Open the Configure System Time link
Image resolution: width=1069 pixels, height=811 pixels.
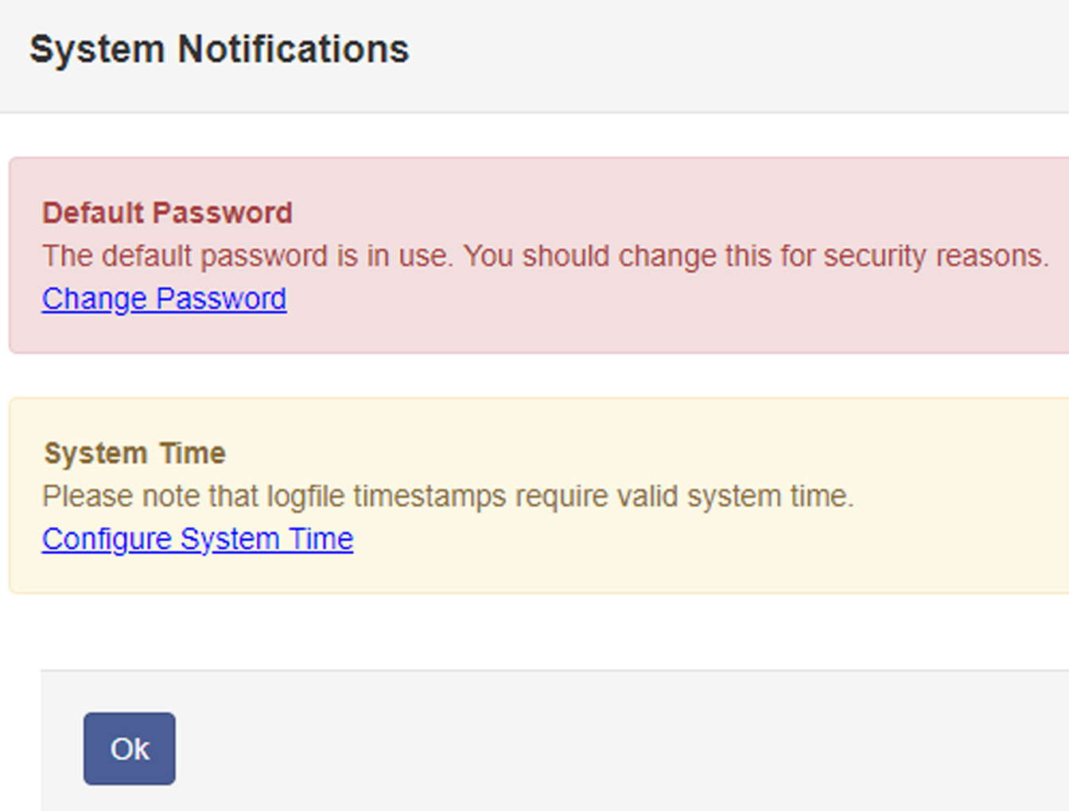[x=197, y=540]
